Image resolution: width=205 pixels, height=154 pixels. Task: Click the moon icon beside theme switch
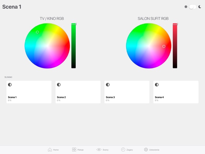200,7
